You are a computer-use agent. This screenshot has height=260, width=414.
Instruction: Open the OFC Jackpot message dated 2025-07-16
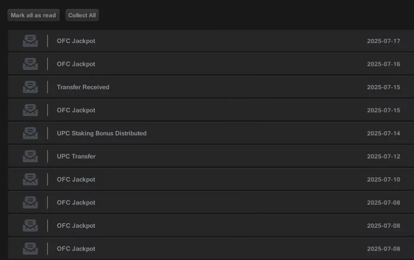click(x=76, y=64)
